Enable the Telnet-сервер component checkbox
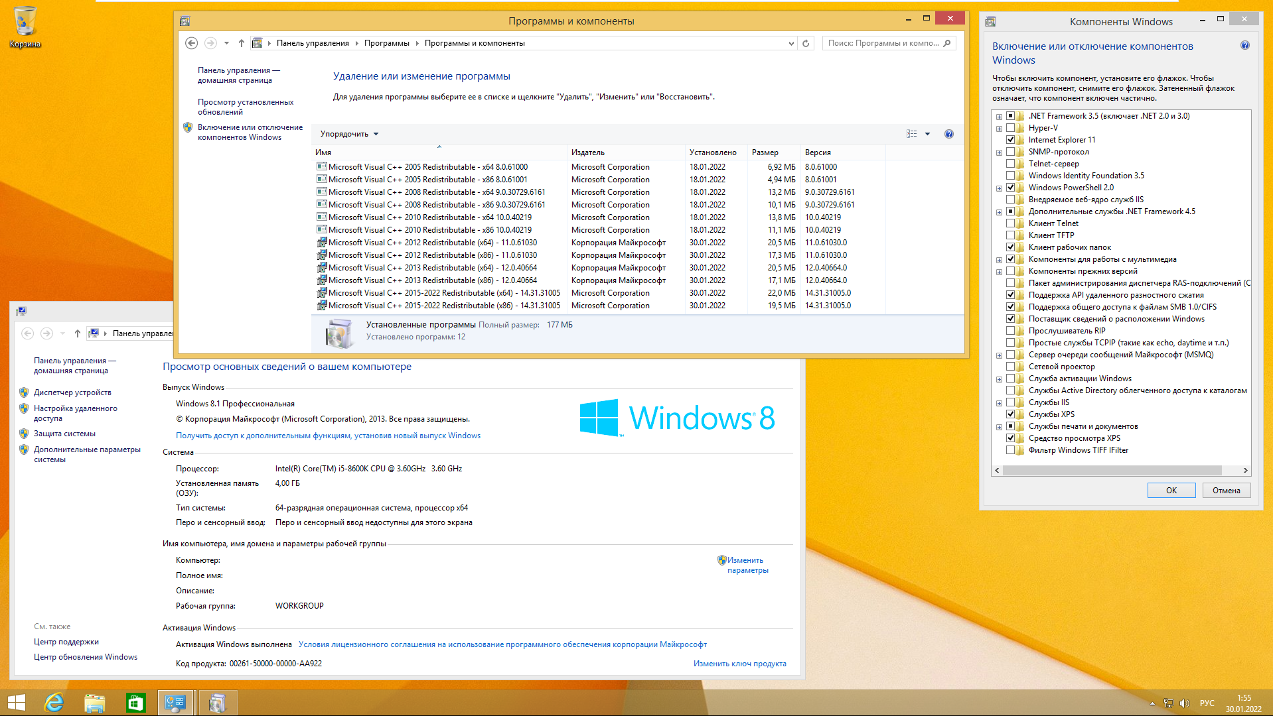 click(x=1010, y=164)
